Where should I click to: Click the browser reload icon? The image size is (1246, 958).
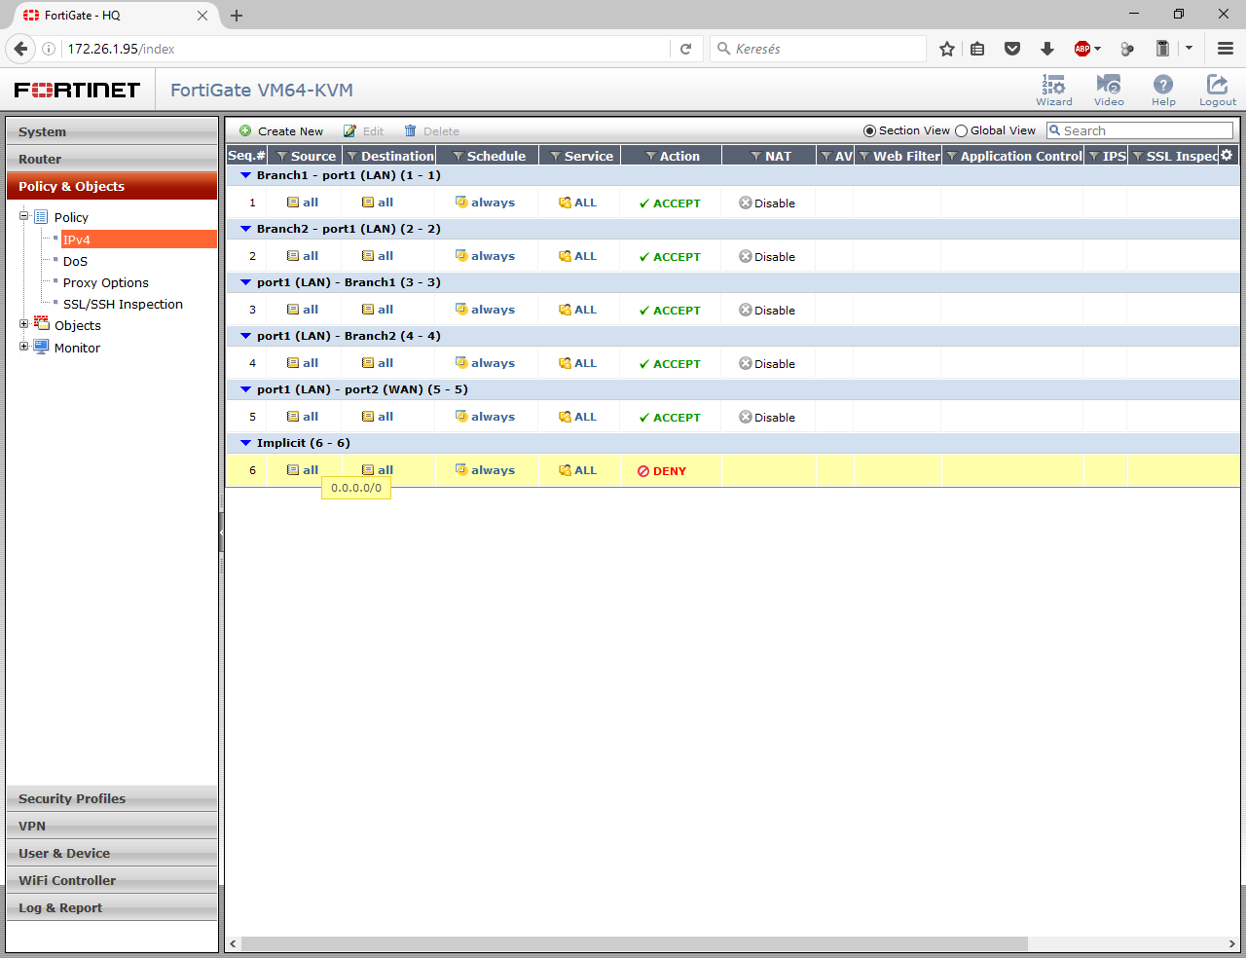click(x=685, y=49)
